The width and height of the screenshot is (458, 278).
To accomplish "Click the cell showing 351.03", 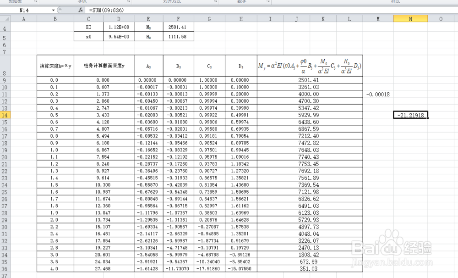I will [x=310, y=269].
